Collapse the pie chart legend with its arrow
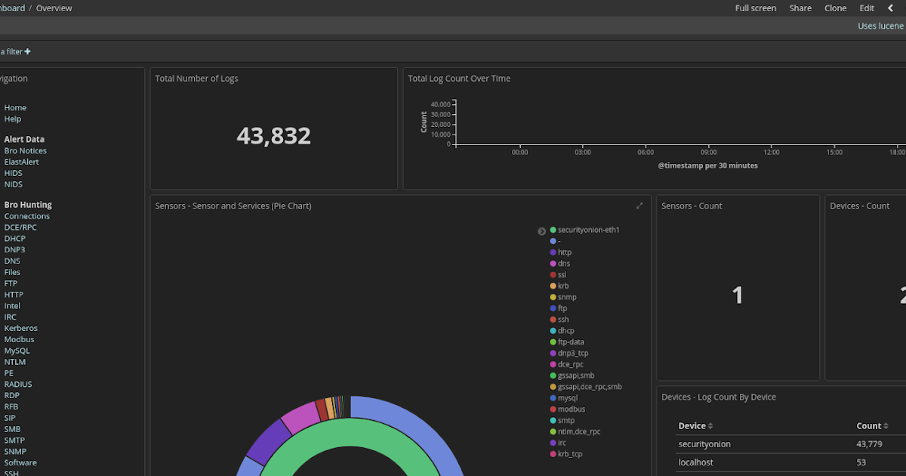The width and height of the screenshot is (906, 476). pos(541,231)
